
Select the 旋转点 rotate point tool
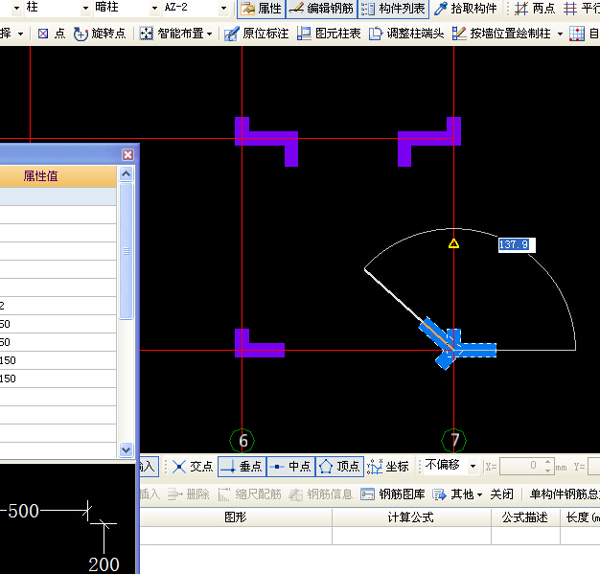click(100, 34)
